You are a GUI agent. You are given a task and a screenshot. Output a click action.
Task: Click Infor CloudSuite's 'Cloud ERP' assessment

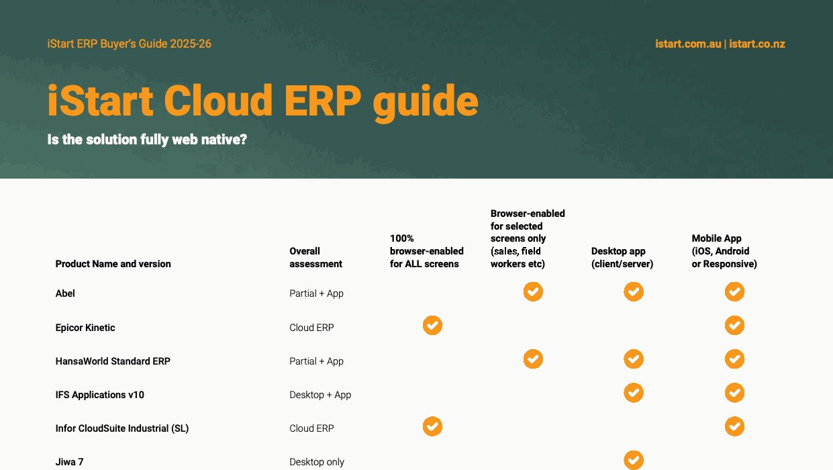click(x=311, y=428)
